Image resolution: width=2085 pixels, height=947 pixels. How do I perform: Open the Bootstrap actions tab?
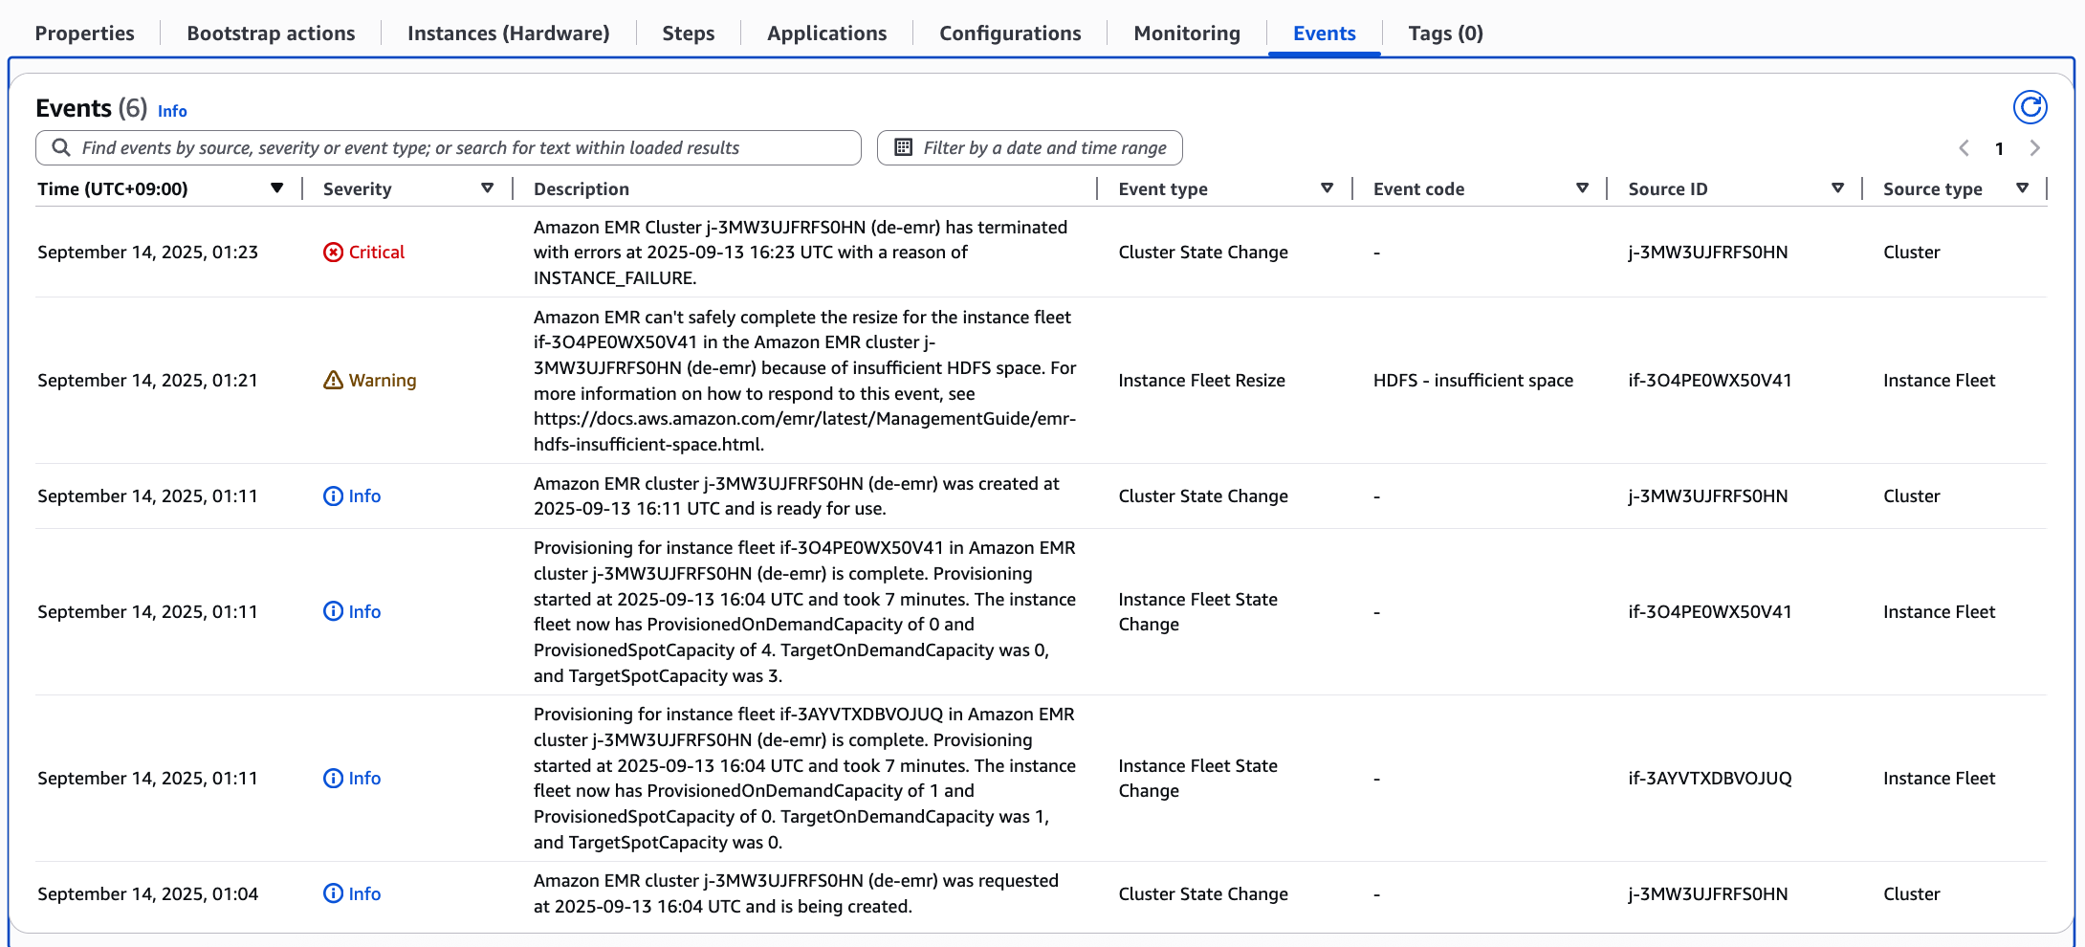(x=271, y=33)
